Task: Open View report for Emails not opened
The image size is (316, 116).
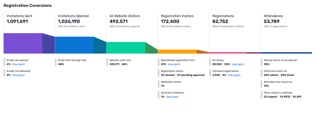Action: click(x=18, y=64)
